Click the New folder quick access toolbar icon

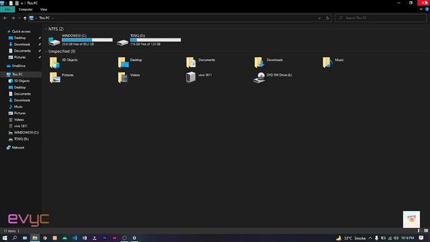(x=17, y=3)
